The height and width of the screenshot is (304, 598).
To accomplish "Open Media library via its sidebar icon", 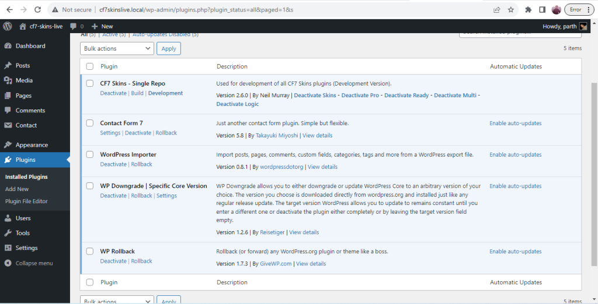I will (8, 80).
